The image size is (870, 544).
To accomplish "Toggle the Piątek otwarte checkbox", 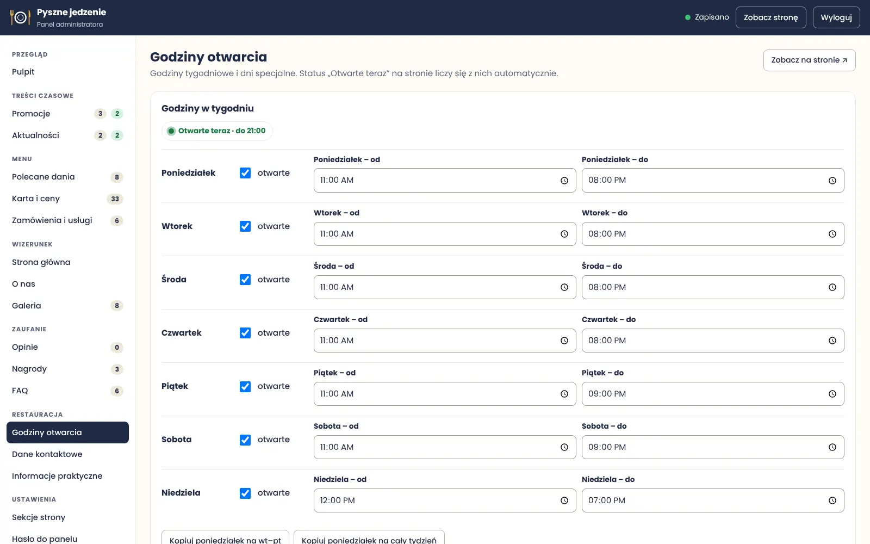I will (x=245, y=386).
